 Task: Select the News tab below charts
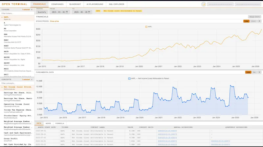(48, 123)
